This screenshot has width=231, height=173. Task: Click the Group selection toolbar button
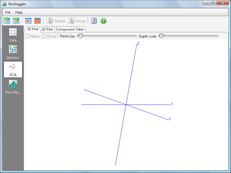tap(77, 21)
